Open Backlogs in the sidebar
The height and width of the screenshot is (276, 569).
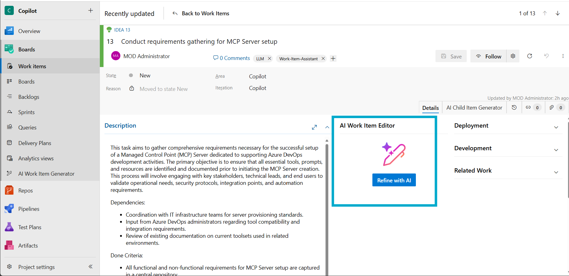(x=29, y=97)
